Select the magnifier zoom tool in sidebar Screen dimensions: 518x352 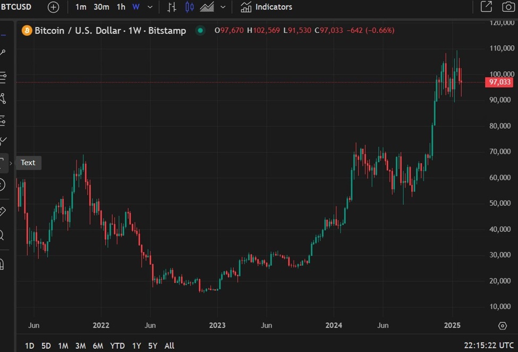(2, 235)
